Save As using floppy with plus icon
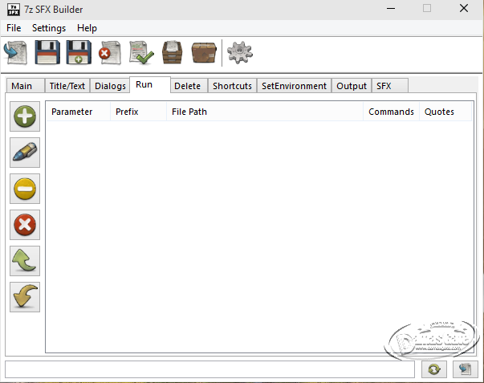484x383 pixels. (x=79, y=53)
